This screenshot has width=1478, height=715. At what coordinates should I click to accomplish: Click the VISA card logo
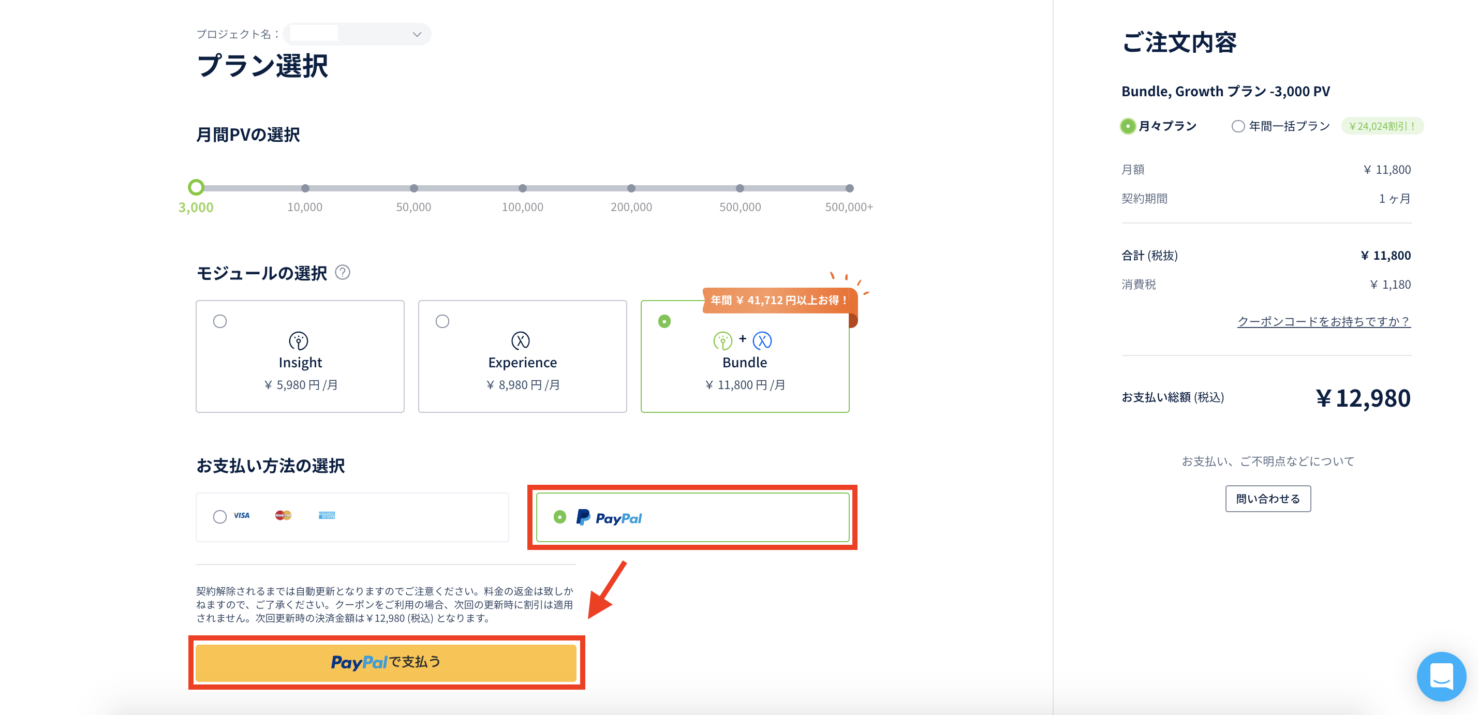pyautogui.click(x=242, y=515)
